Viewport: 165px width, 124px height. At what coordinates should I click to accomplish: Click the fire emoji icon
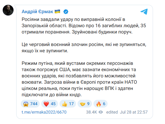coord(99,104)
